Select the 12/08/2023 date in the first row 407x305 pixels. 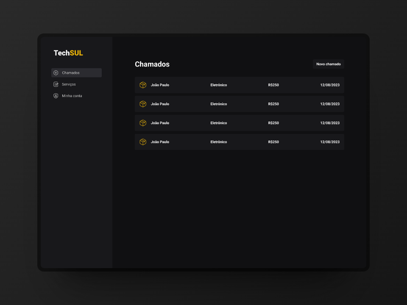(330, 85)
